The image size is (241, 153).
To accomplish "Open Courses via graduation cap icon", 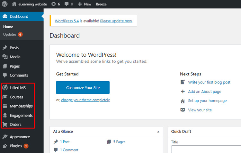I will [5, 97].
